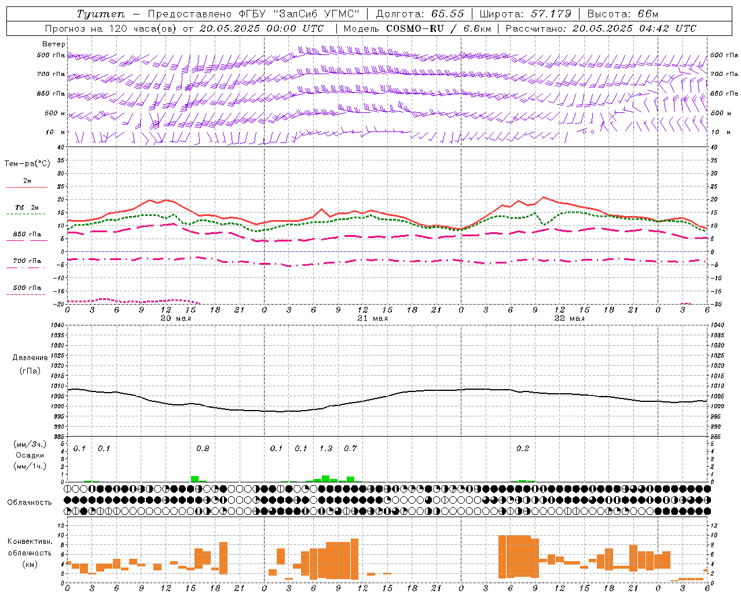Click the longitude value "Долгота: 65.55"
Viewport: 741px width, 593px height.
point(420,14)
